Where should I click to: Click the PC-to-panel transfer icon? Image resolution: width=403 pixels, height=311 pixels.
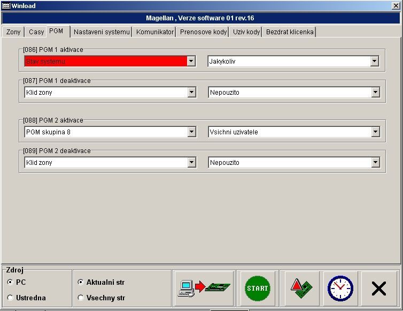pyautogui.click(x=205, y=289)
